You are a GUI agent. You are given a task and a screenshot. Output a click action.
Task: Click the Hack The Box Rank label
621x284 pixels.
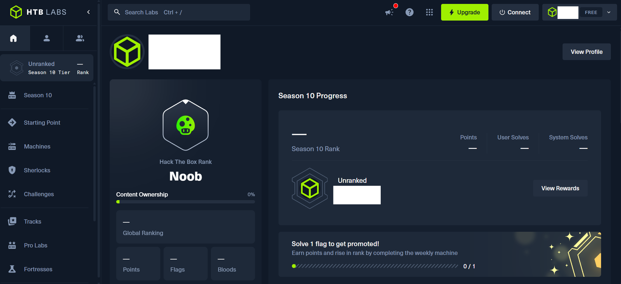coord(185,162)
